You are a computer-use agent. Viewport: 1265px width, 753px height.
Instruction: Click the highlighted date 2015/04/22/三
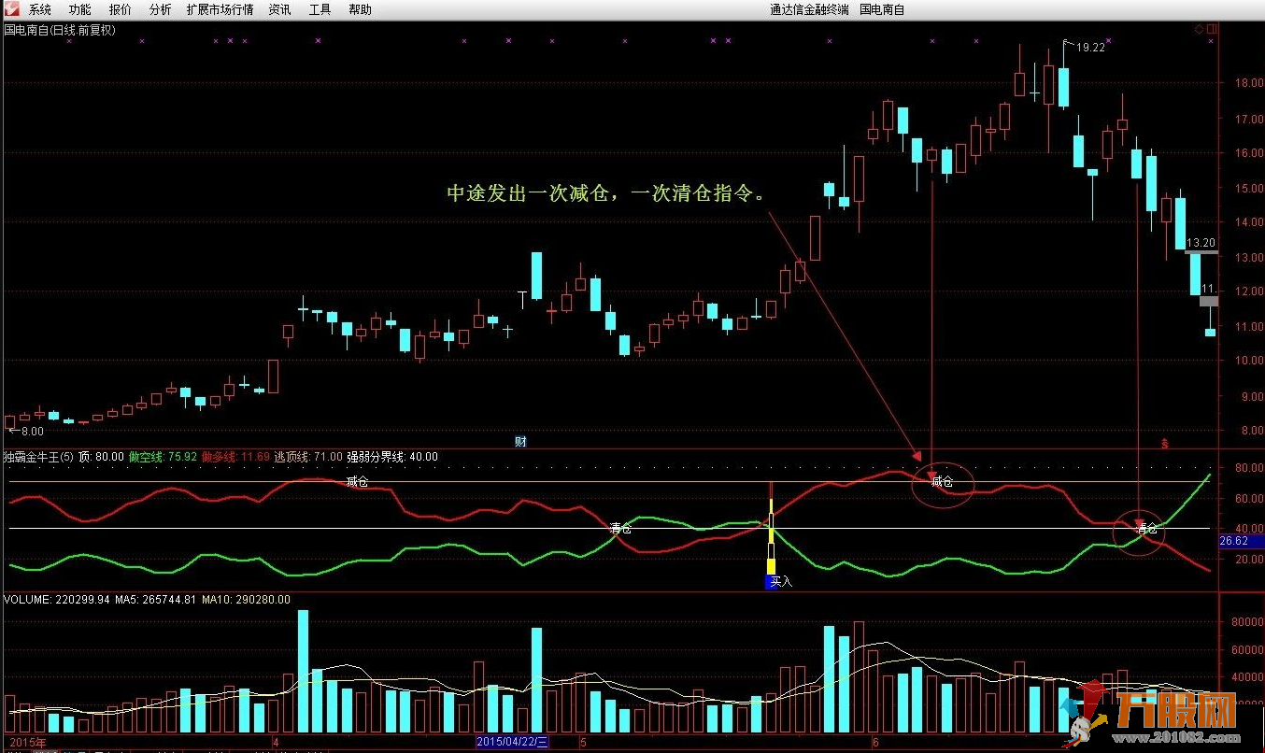(512, 742)
